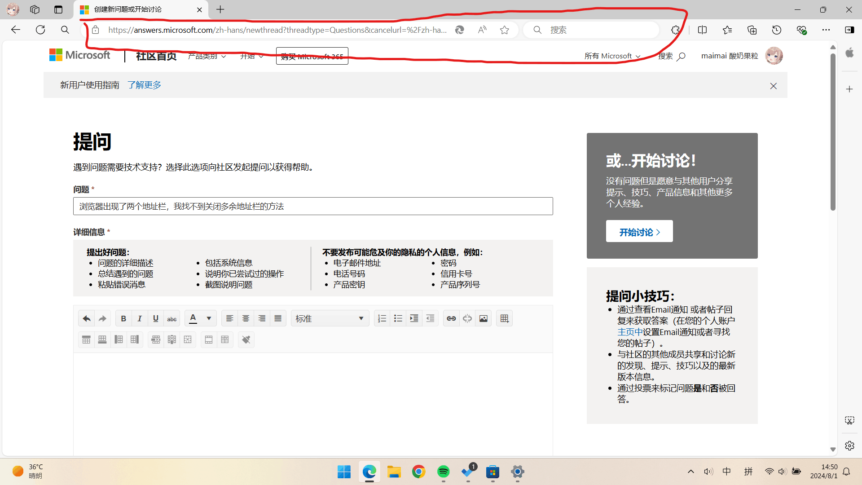862x485 pixels.
Task: Open browser extensions puzzle icon
Action: point(676,30)
